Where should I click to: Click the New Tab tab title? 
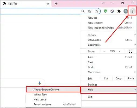(x=13, y=4)
